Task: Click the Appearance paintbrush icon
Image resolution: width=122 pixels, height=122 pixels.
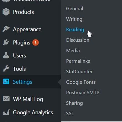Action: pos(6,29)
